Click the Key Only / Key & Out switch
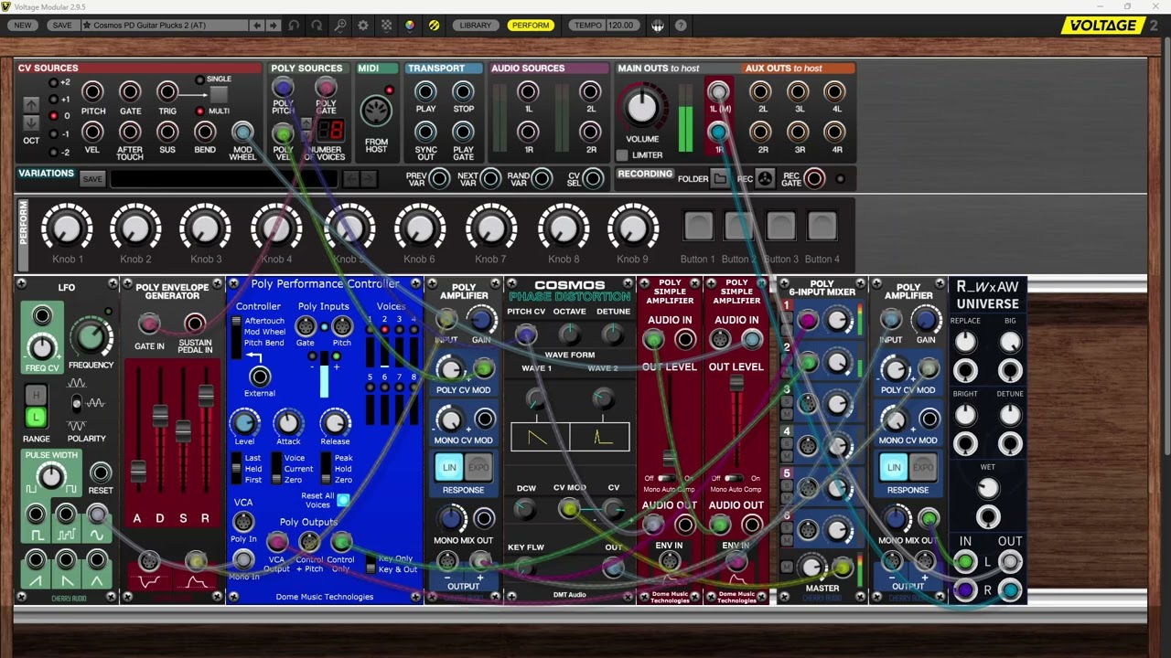1171x658 pixels. click(x=371, y=564)
